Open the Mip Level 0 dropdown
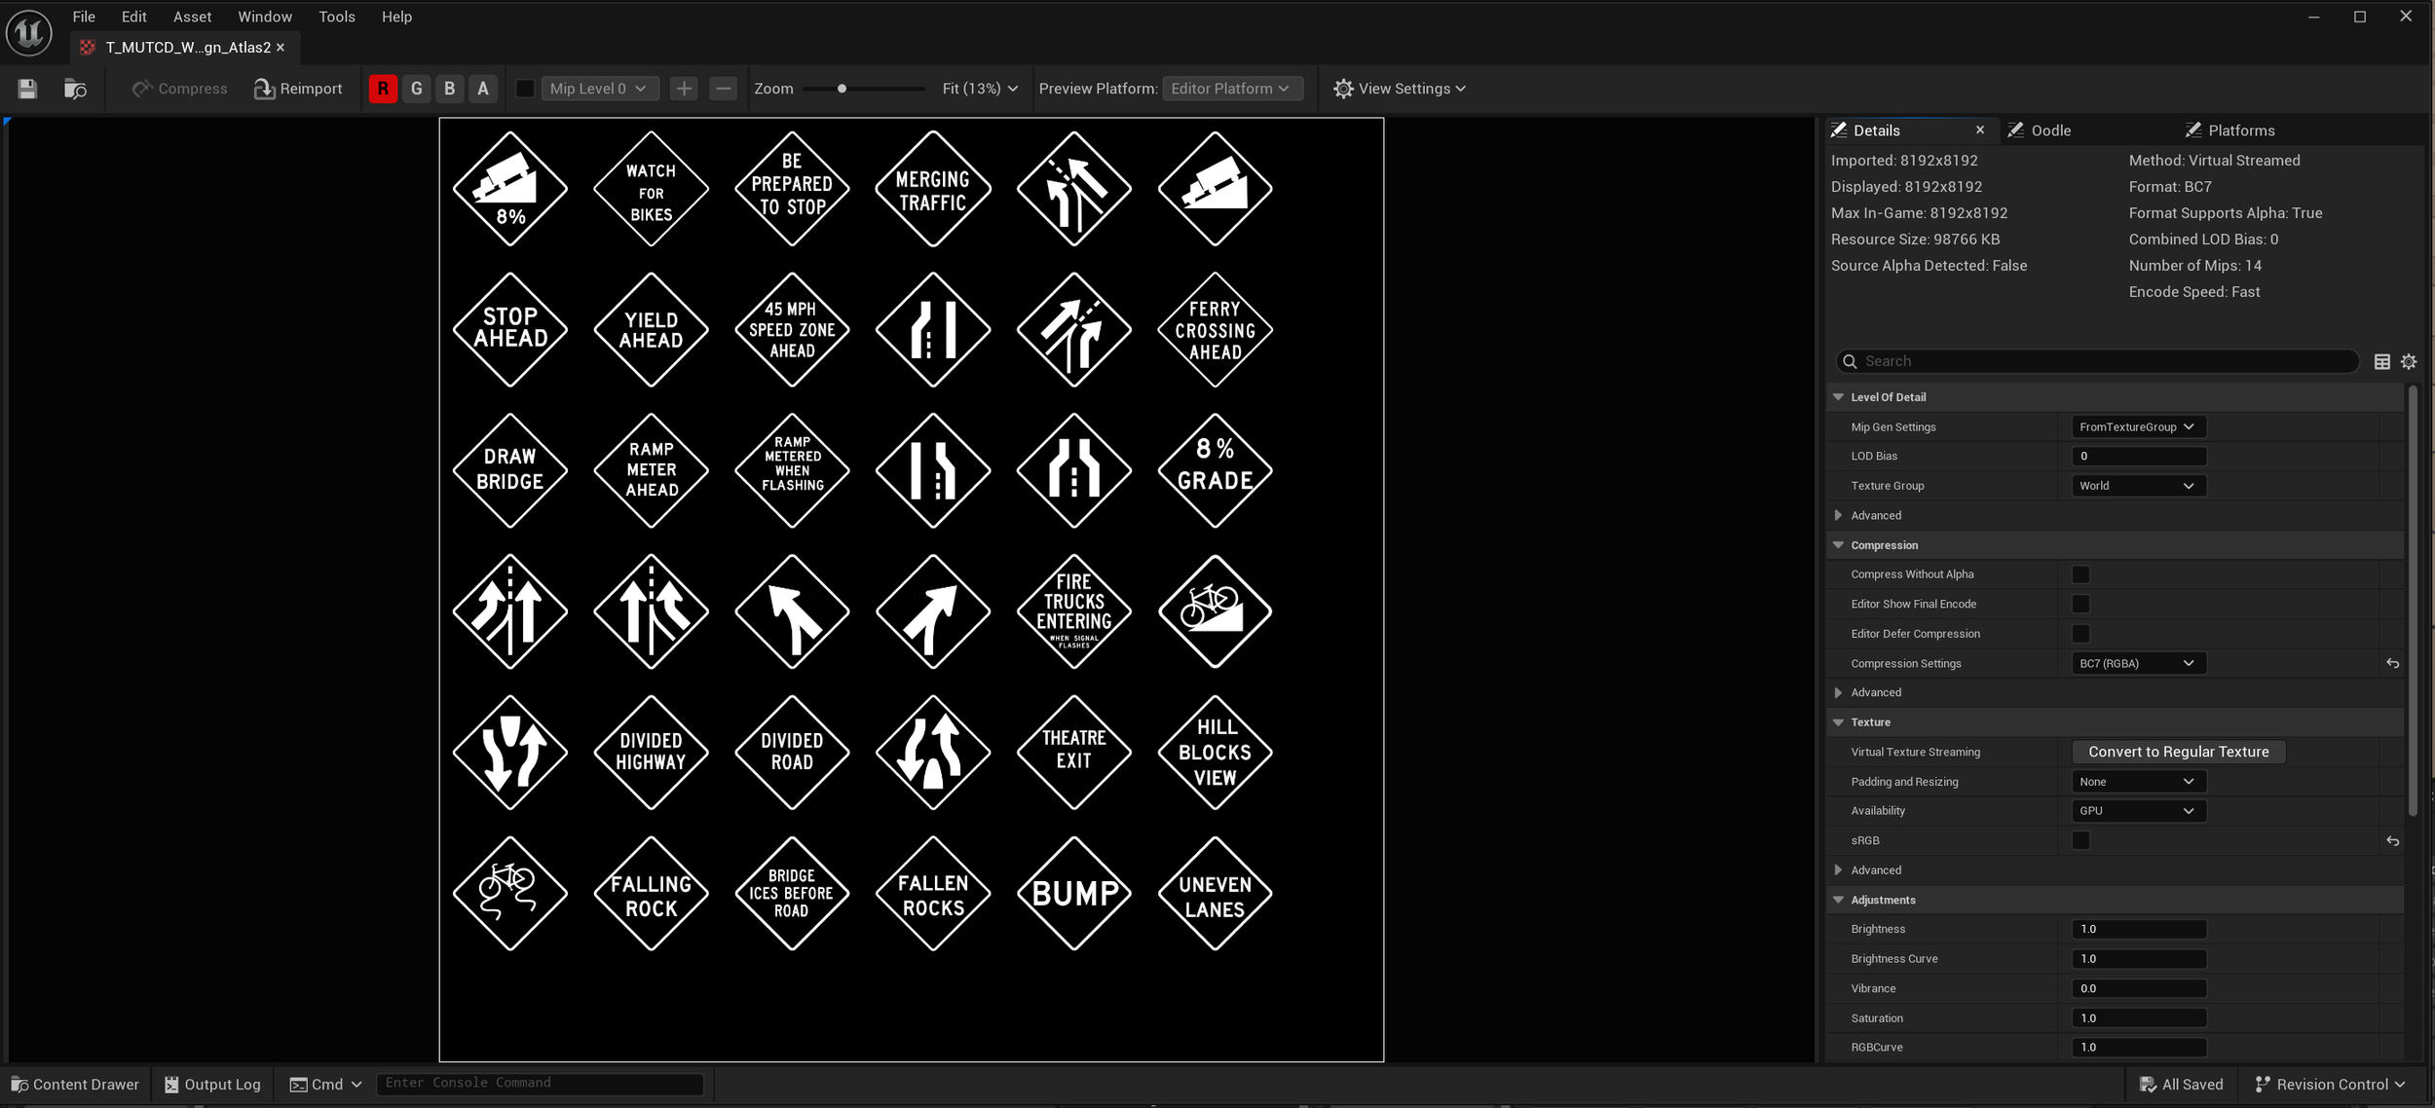Image resolution: width=2435 pixels, height=1108 pixels. pyautogui.click(x=598, y=89)
